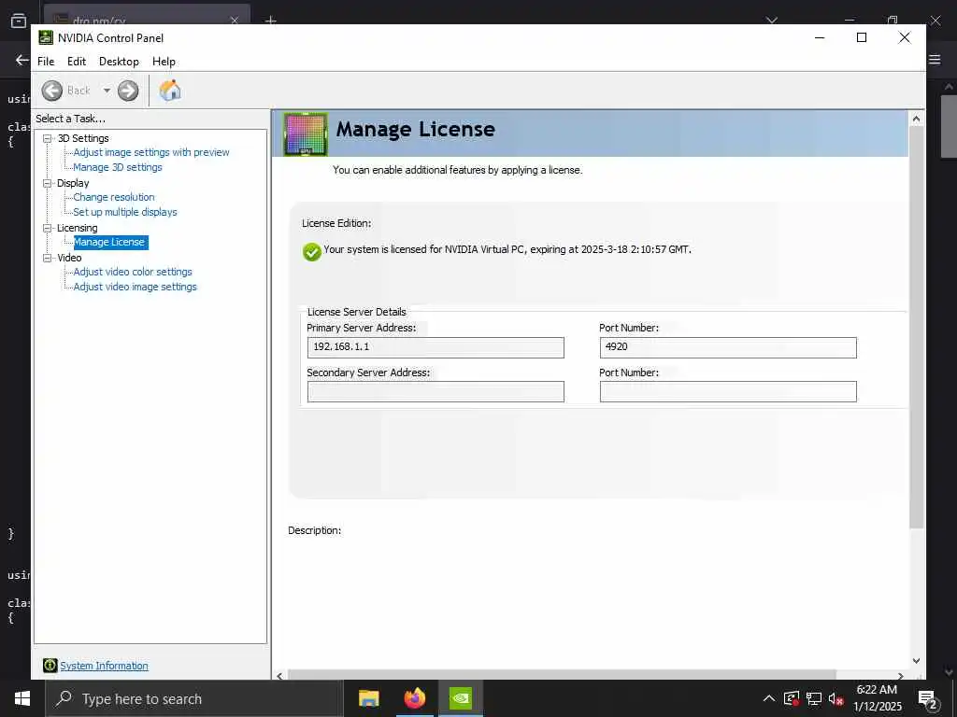This screenshot has height=717, width=957.
Task: Open Change resolution task
Action: pyautogui.click(x=114, y=197)
